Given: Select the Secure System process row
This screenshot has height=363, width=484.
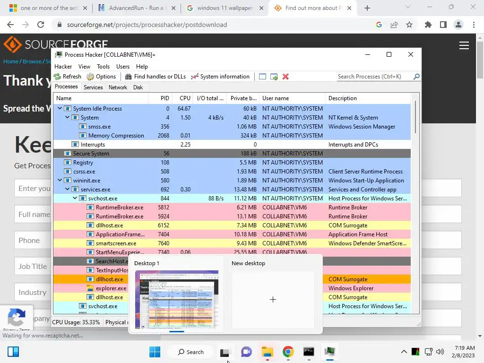Looking at the screenshot, I should tap(232, 154).
